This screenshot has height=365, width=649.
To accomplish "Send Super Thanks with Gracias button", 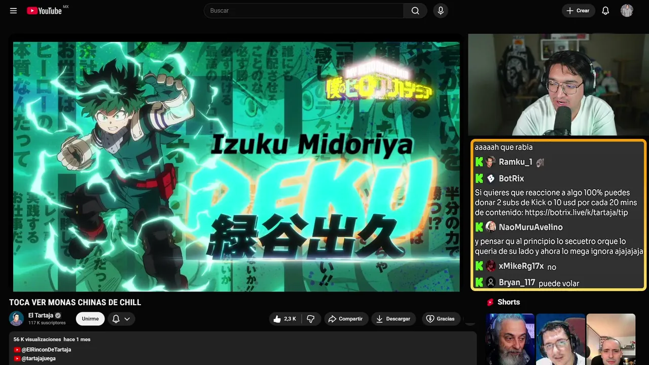I will click(x=440, y=319).
